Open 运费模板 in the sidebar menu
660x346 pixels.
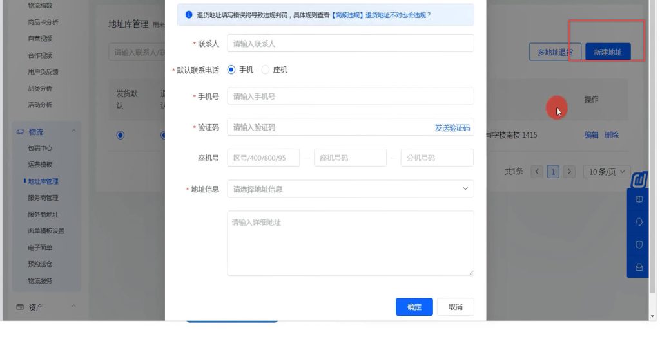(40, 165)
